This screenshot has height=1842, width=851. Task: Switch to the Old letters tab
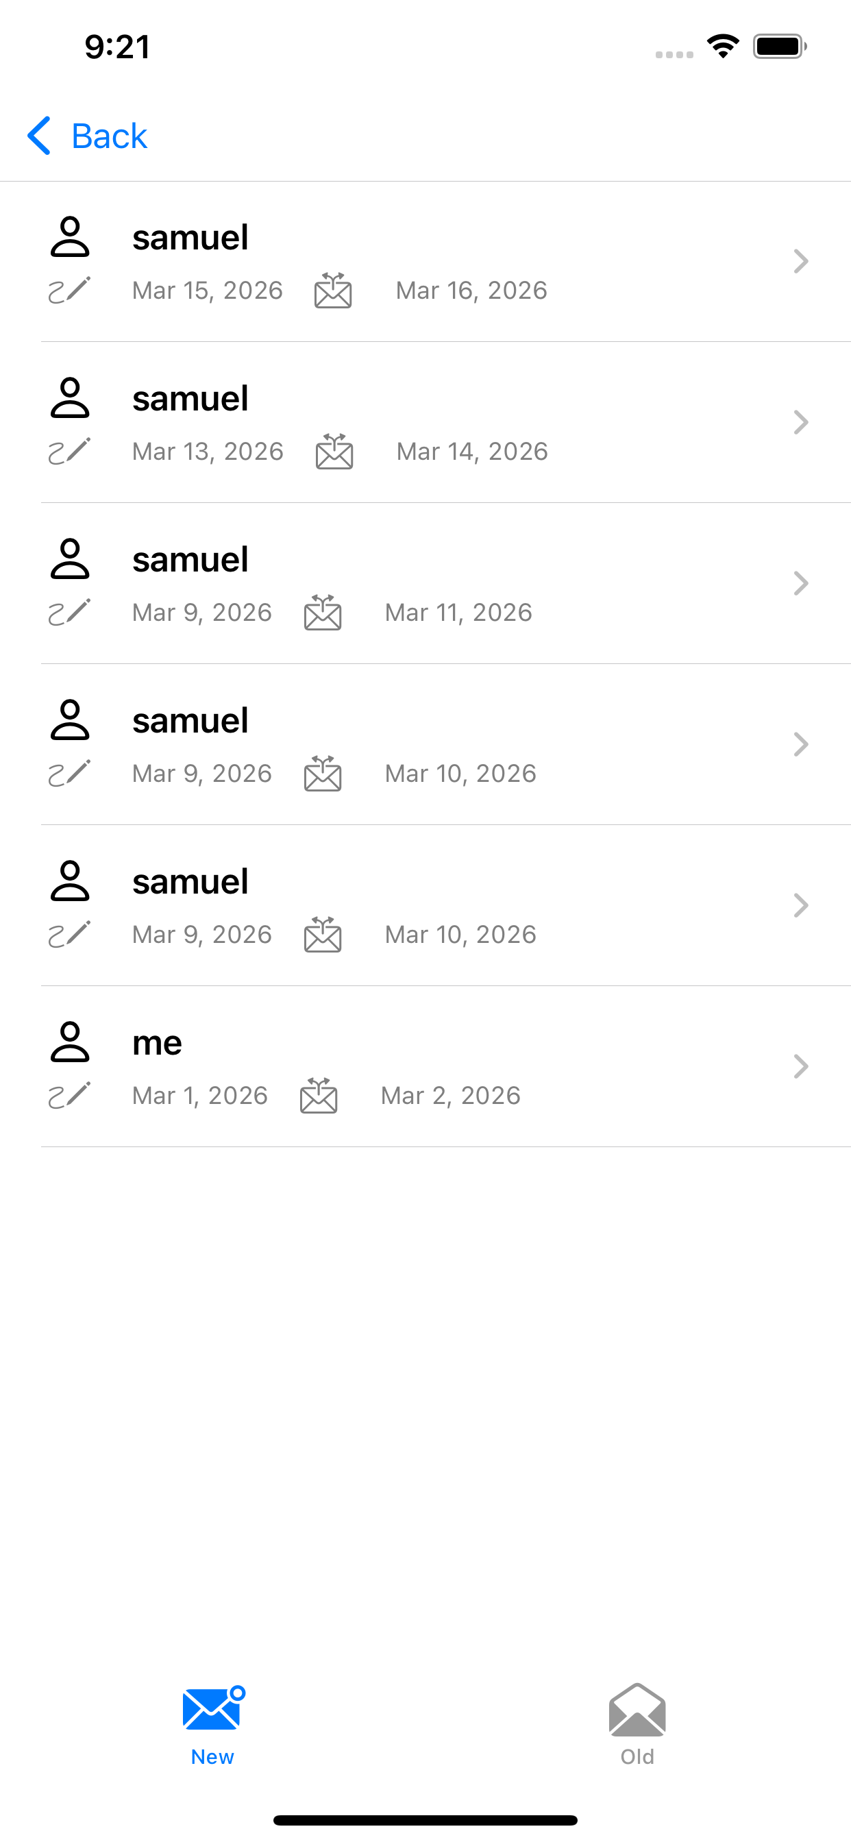[637, 1723]
